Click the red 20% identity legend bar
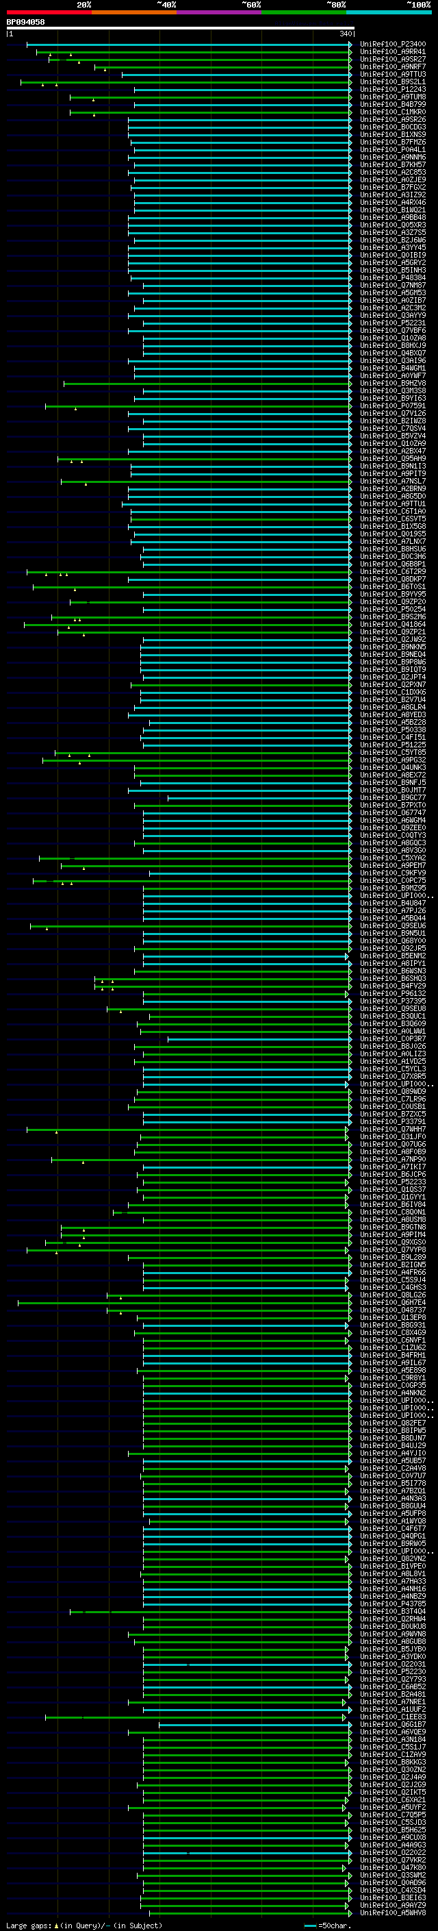This screenshot has width=438, height=1931. pos(49,12)
